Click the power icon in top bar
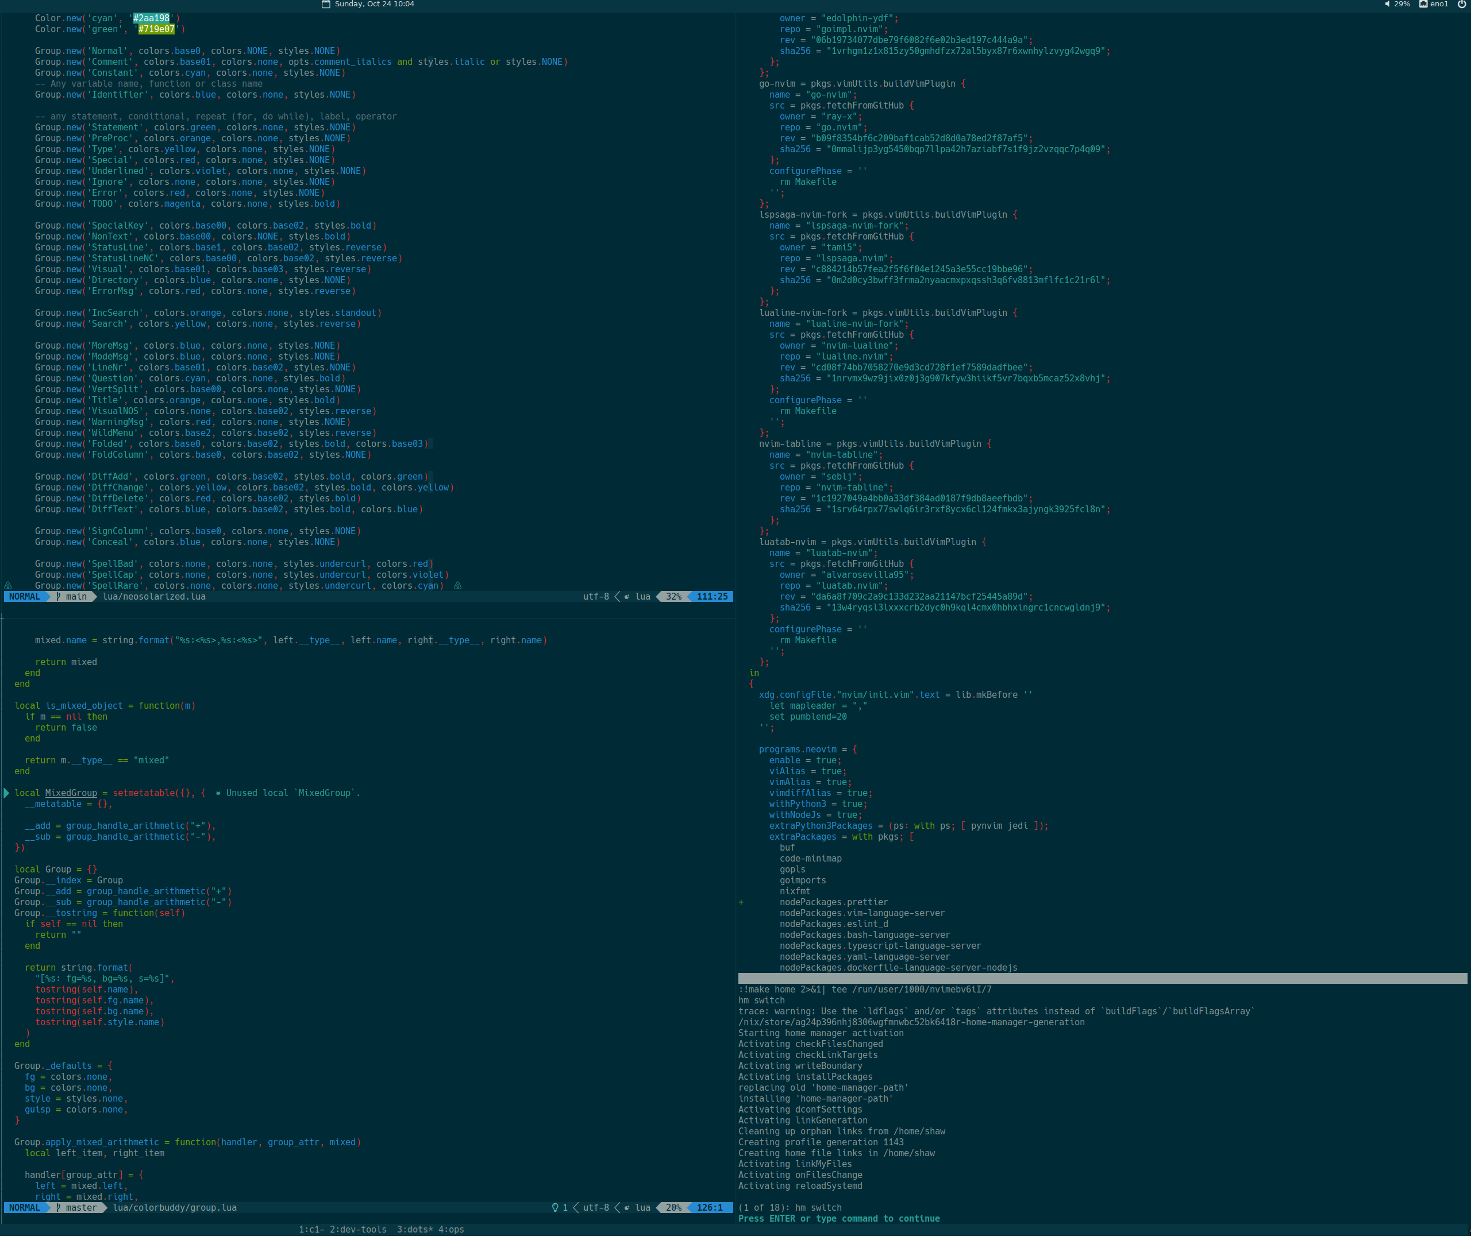Screen dimensions: 1471x1236 click(1462, 4)
